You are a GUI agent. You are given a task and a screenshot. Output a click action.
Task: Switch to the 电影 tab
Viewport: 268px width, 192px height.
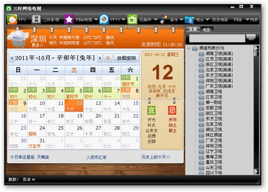pos(207,30)
